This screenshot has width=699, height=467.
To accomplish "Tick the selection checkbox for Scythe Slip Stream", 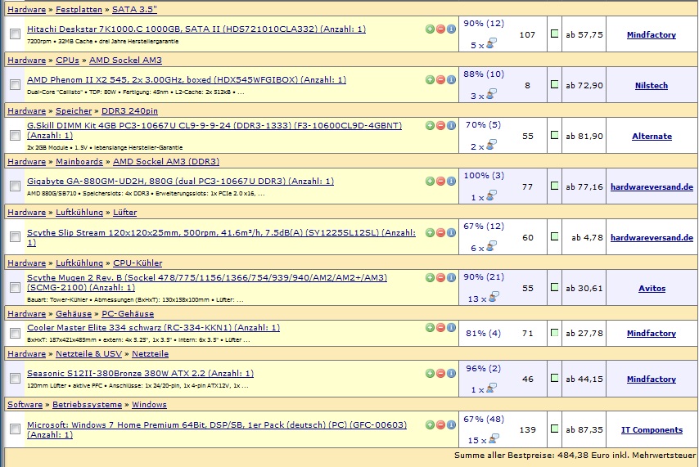I will pos(16,236).
